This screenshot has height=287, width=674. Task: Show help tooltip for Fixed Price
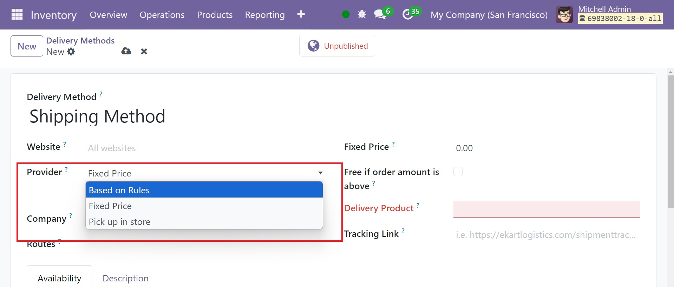tap(393, 144)
